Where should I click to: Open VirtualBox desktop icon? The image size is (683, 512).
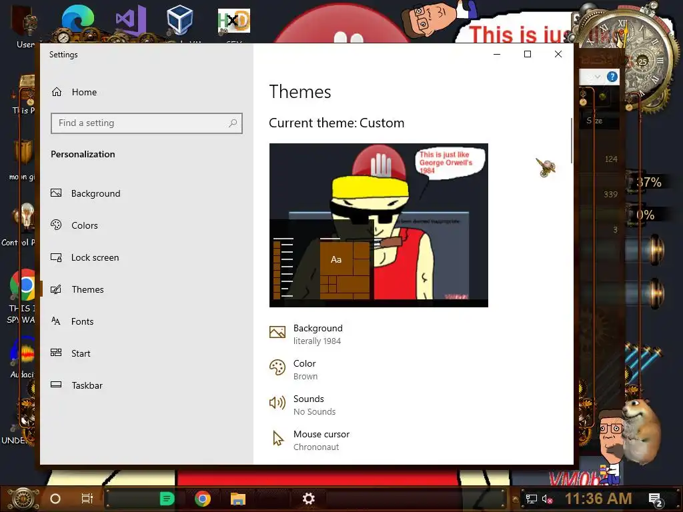tap(180, 21)
